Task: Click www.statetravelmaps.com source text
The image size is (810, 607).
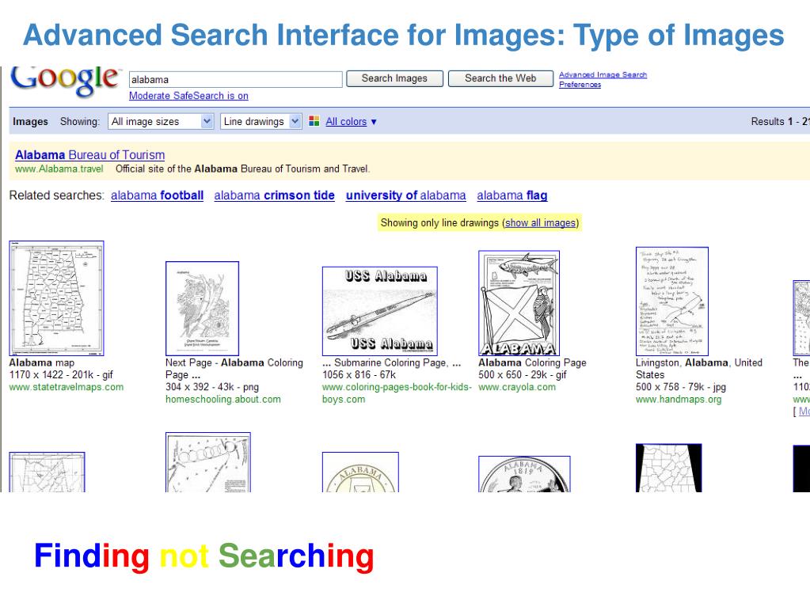Action: (x=67, y=387)
